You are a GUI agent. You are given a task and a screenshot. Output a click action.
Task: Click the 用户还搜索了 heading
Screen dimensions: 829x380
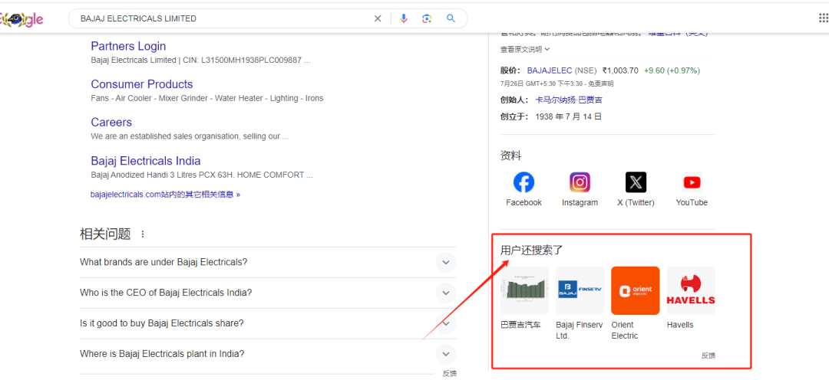pyautogui.click(x=532, y=251)
